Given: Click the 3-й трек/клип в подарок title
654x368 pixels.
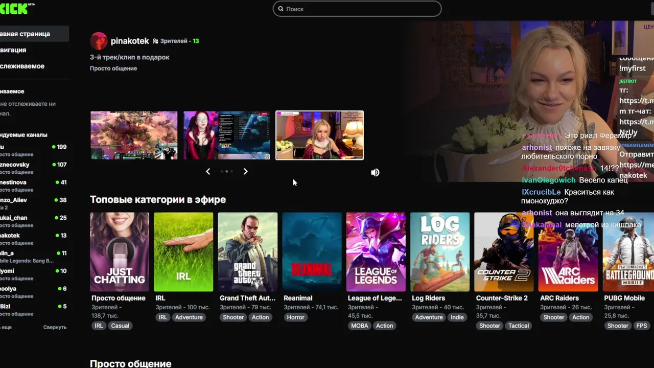Looking at the screenshot, I should pos(130,57).
